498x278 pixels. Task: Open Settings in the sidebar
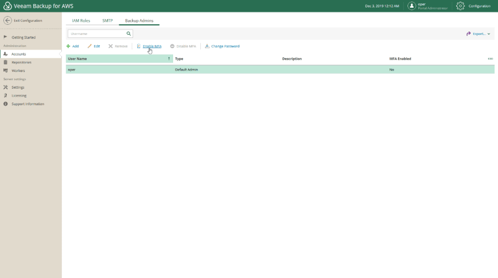(x=18, y=87)
